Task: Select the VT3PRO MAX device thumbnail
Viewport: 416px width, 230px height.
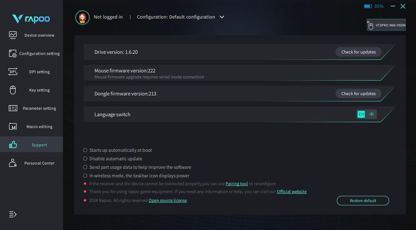Action: pos(386,25)
